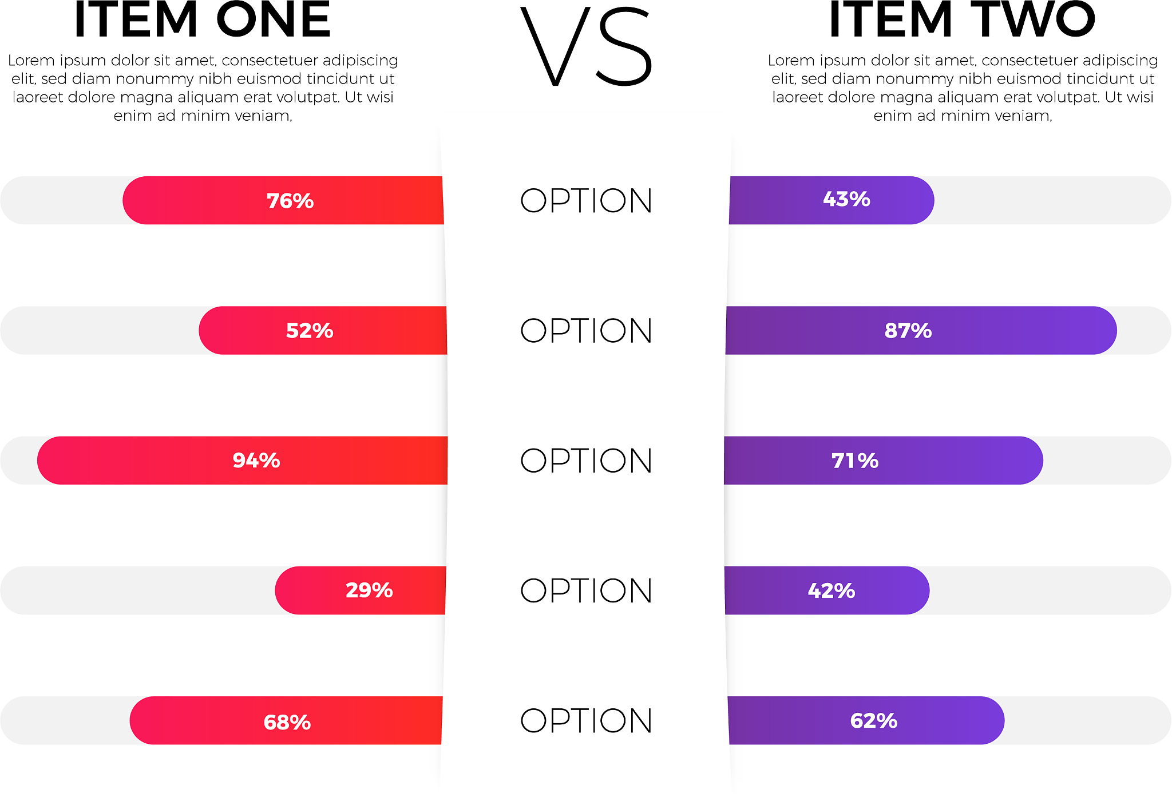Select OPTION label between 52% and 87% bars
The width and height of the screenshot is (1172, 809).
tap(586, 331)
